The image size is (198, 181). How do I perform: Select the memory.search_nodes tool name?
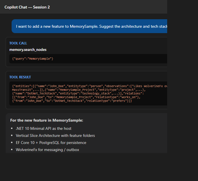[x=28, y=49]
